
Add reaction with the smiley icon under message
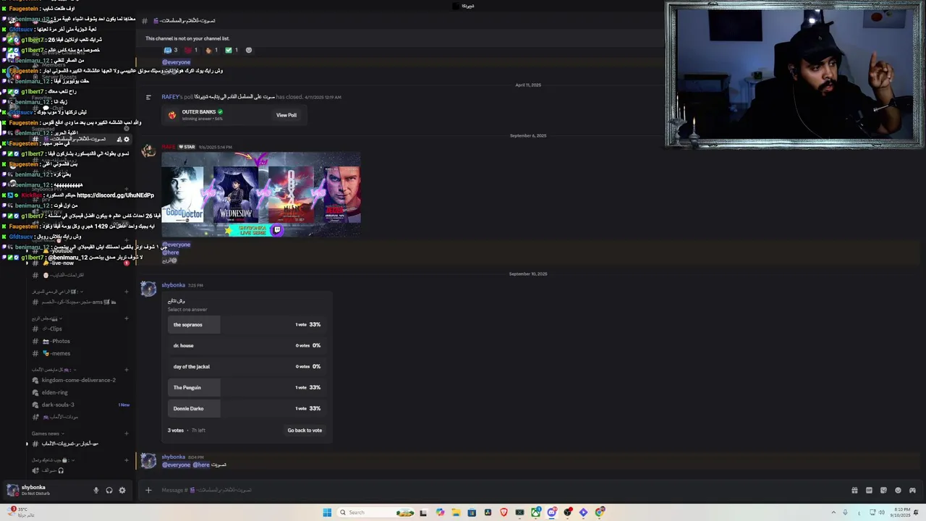[x=249, y=50]
